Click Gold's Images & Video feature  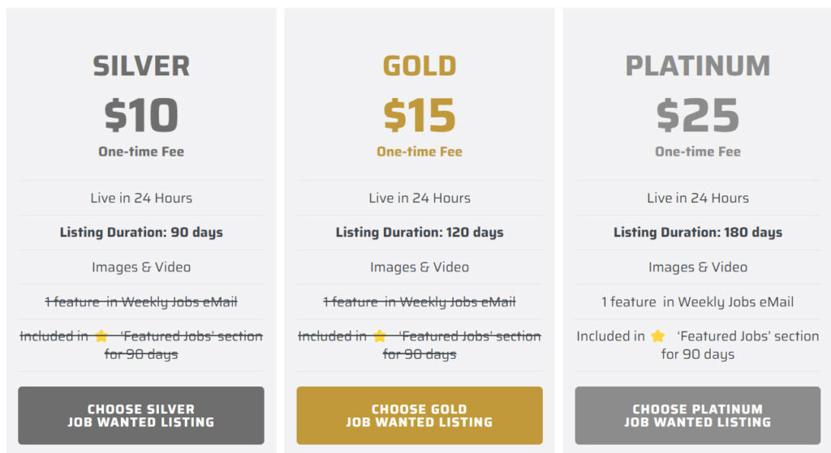coord(420,267)
